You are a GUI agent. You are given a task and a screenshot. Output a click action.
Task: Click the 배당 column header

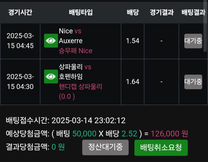click(133, 12)
